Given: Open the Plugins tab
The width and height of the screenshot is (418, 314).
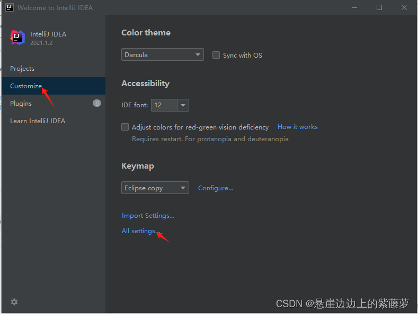Looking at the screenshot, I should click(x=54, y=103).
